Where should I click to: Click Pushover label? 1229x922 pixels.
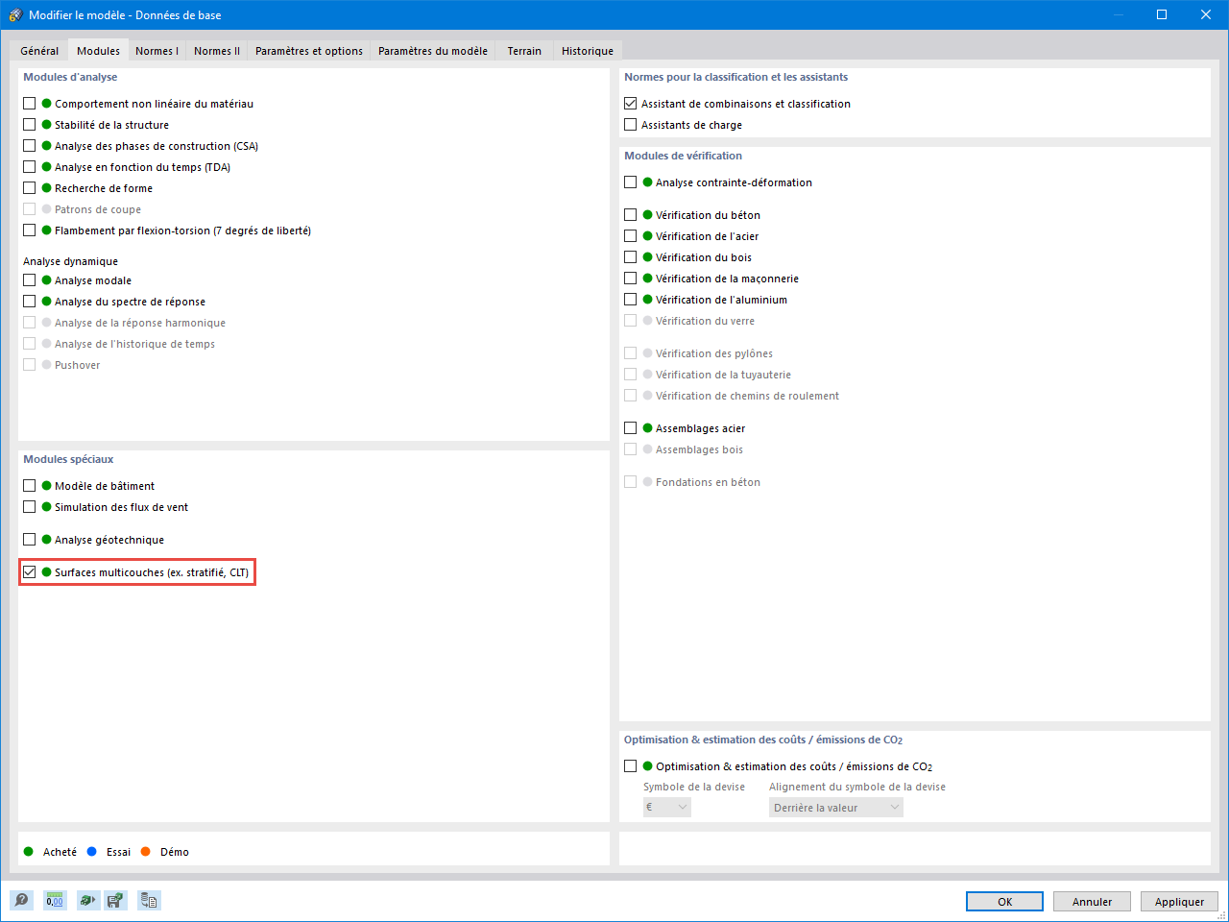(77, 365)
